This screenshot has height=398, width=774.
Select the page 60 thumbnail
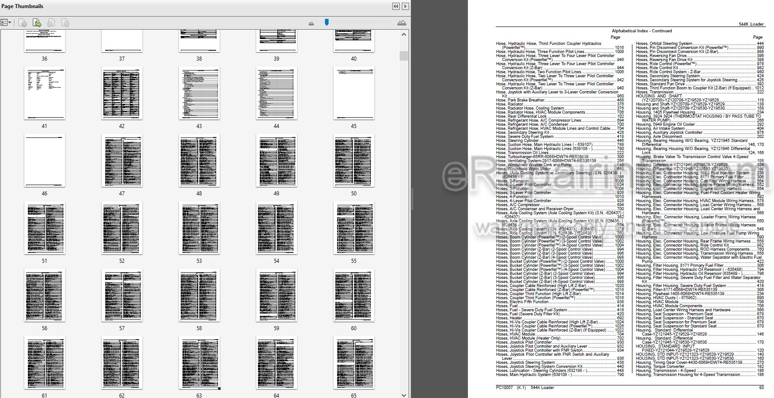[354, 296]
